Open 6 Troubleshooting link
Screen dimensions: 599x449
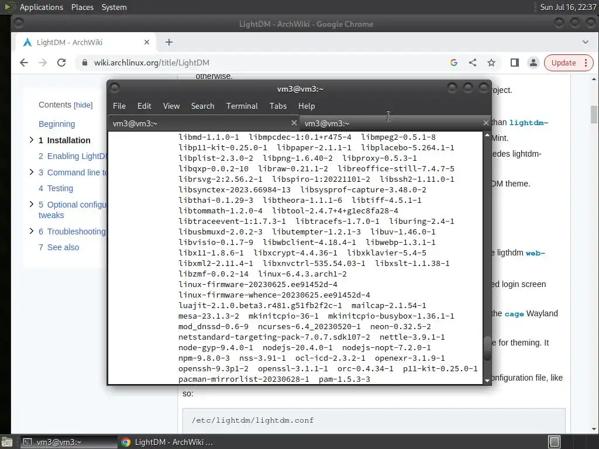tap(72, 232)
